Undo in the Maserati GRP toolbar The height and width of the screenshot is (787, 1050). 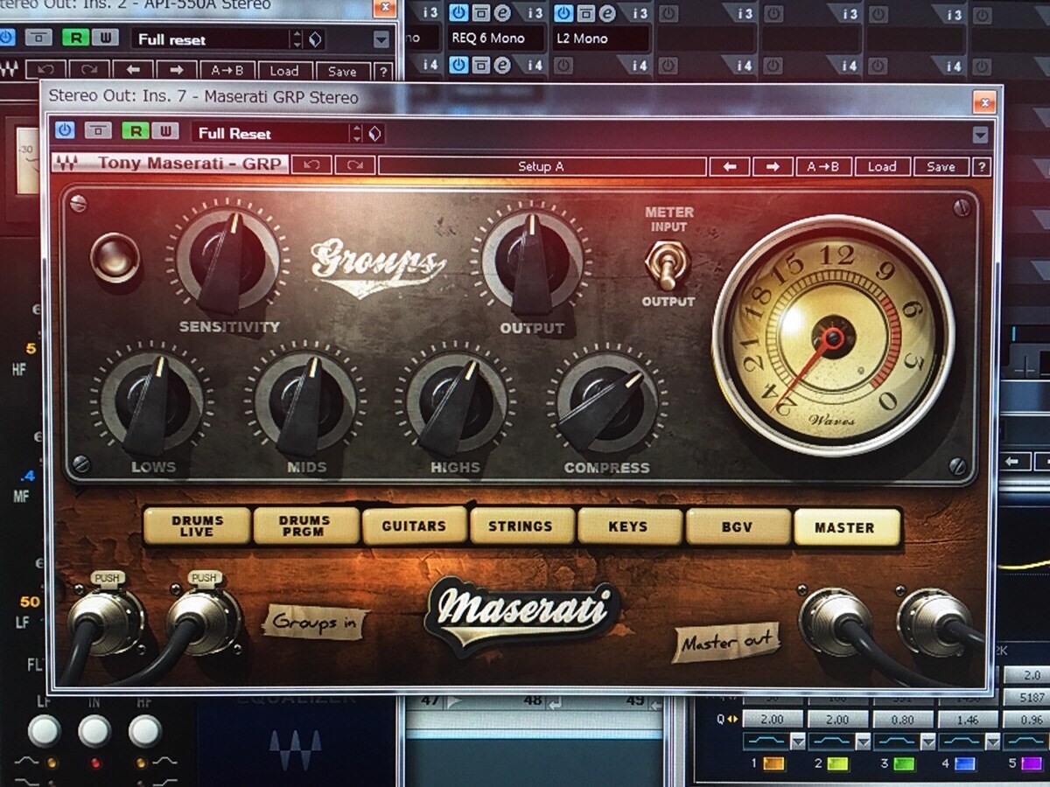[311, 165]
